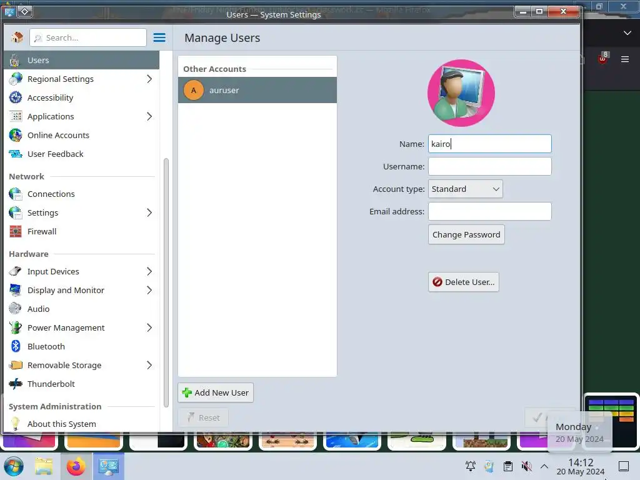Click the Username input field
640x480 pixels.
(490, 166)
